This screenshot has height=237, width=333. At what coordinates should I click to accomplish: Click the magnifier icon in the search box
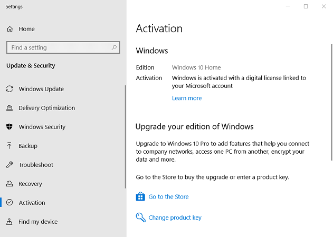tap(114, 47)
